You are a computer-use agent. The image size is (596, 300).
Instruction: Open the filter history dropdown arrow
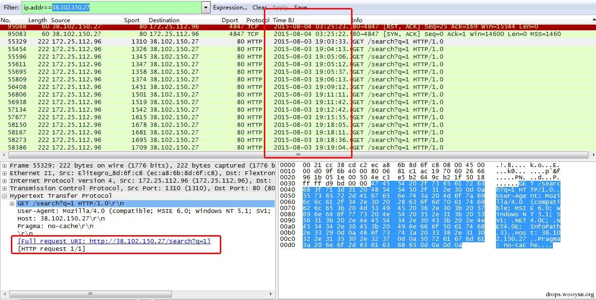[x=205, y=7]
